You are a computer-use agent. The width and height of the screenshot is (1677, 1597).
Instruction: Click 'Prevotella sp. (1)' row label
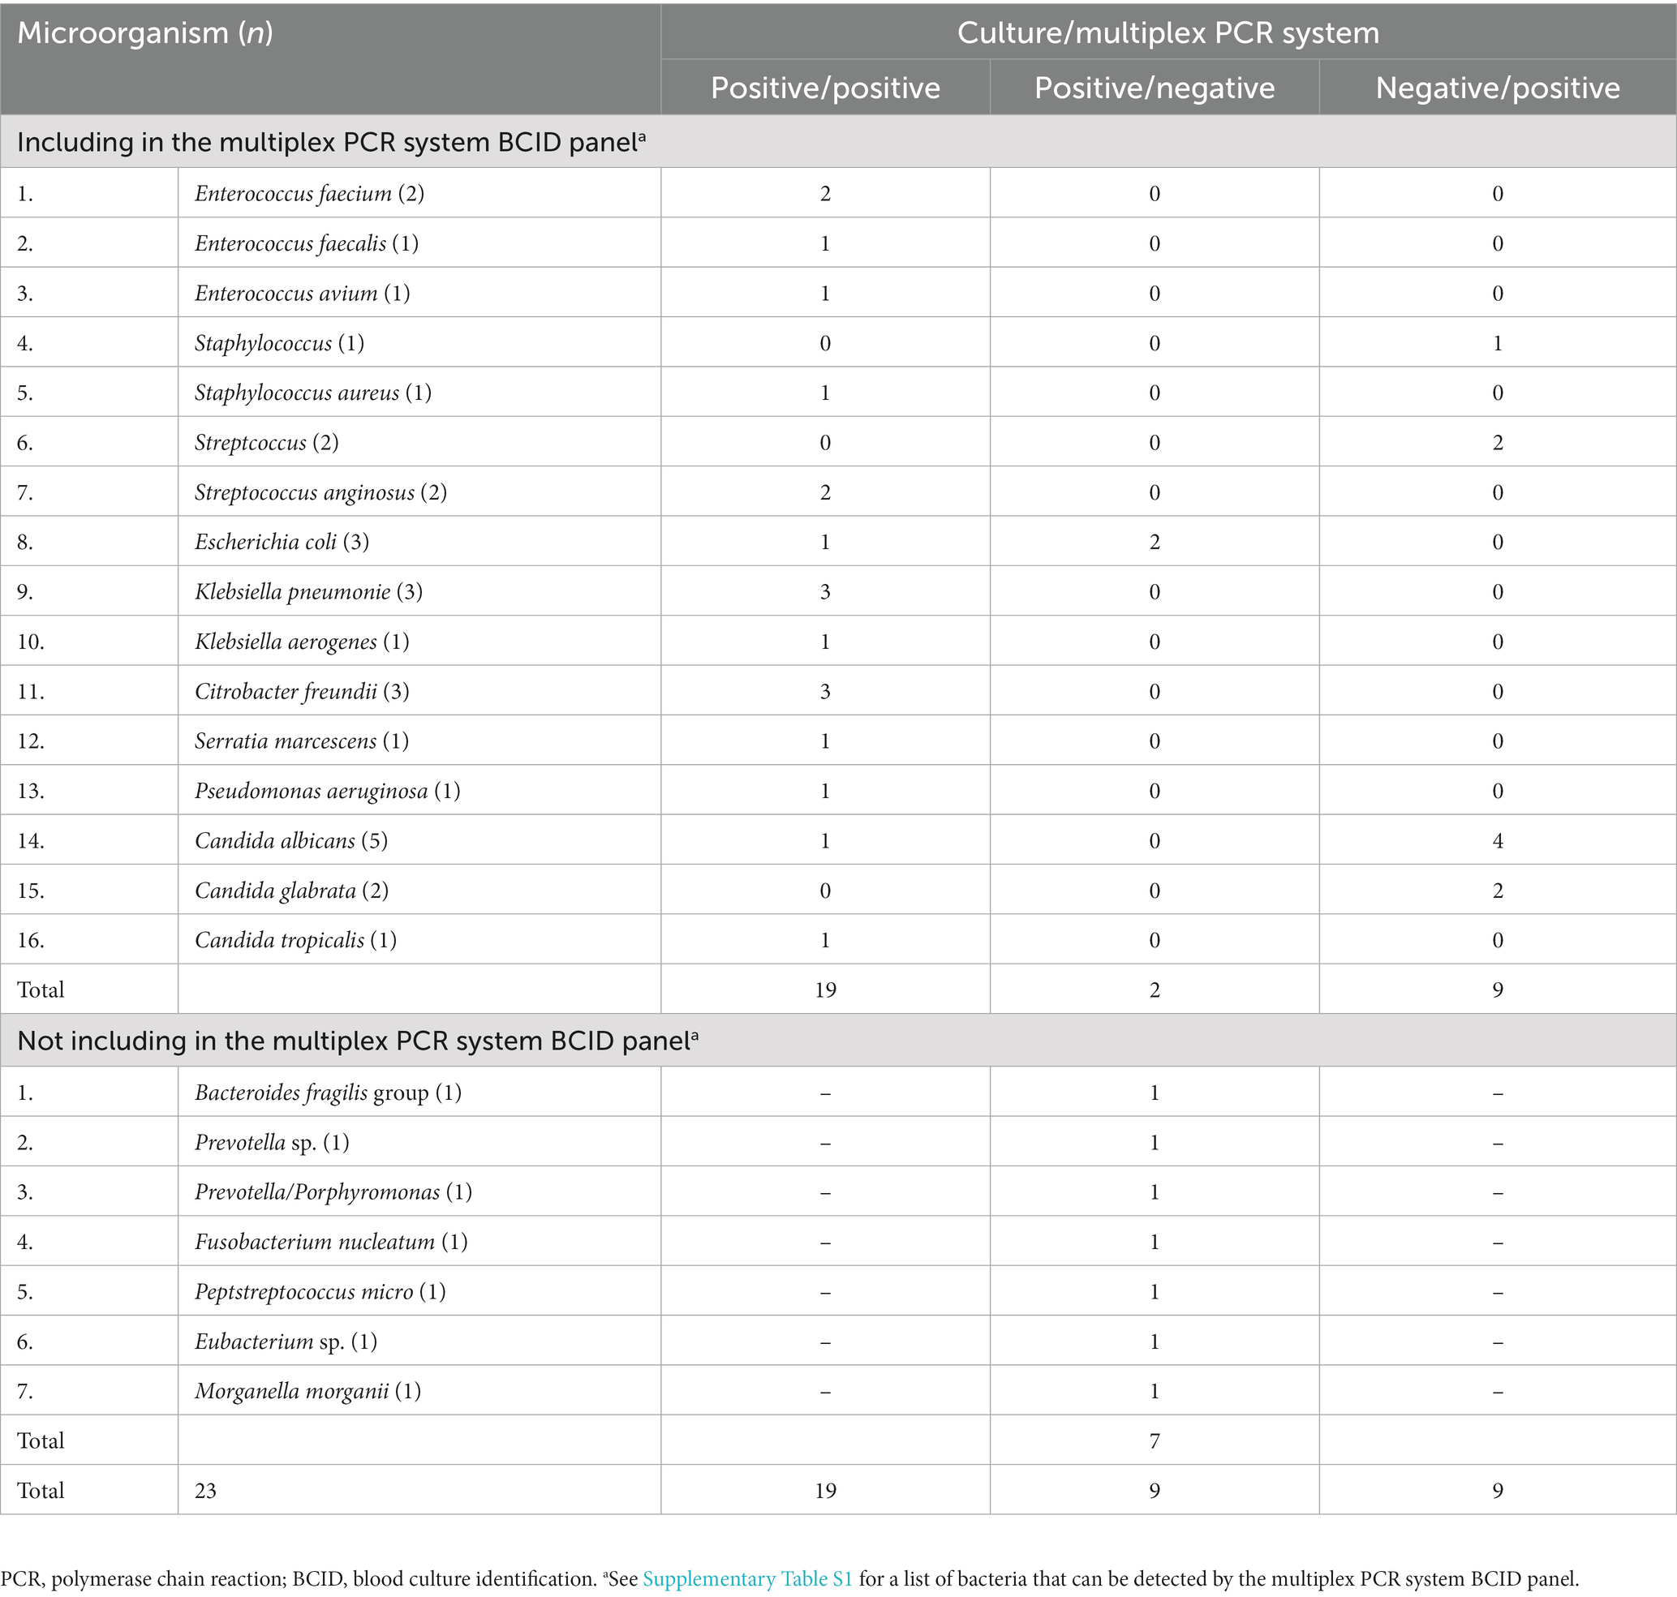point(272,1143)
